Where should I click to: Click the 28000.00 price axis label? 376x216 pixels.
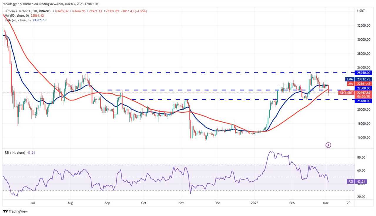(364, 54)
